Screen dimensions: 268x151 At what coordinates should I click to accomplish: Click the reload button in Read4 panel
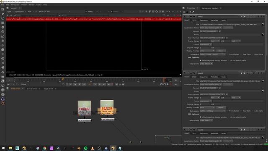tap(221, 107)
